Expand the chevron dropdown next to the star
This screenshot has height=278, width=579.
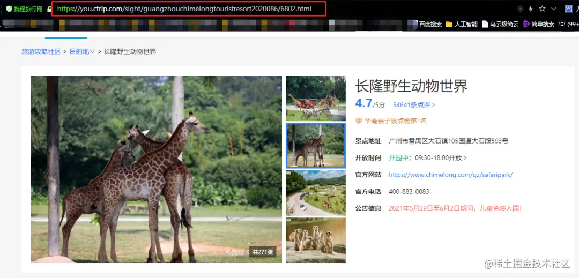pos(553,9)
